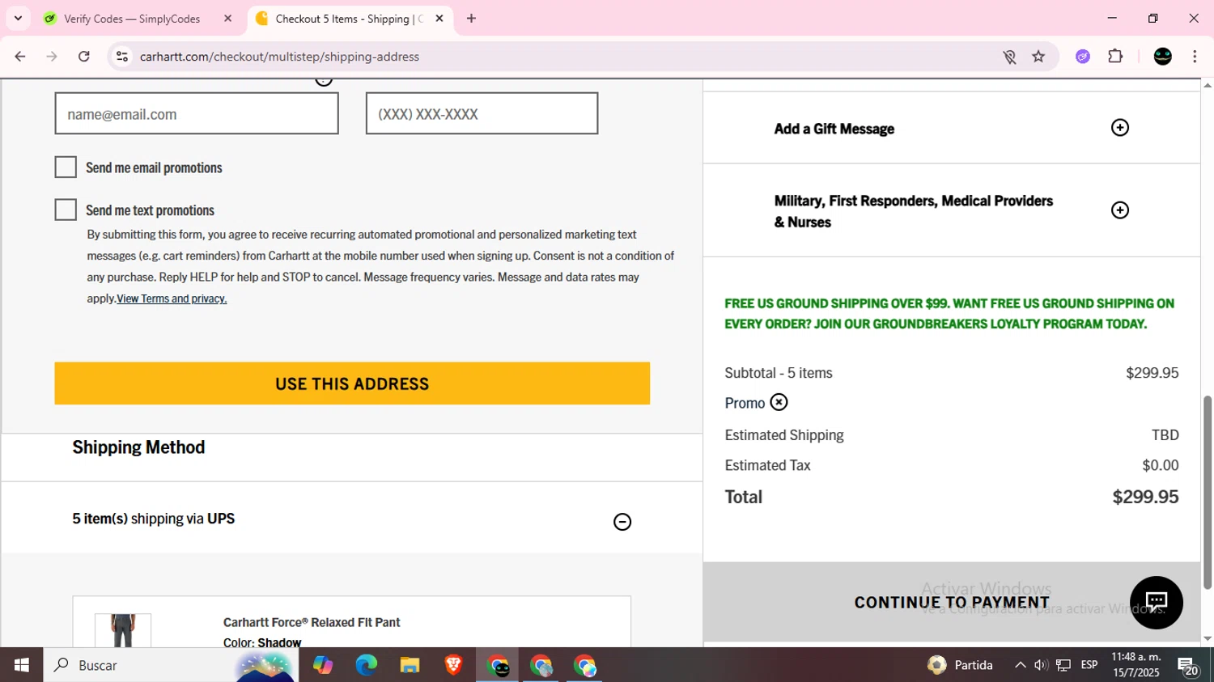Click the Total $299.95 amount
The width and height of the screenshot is (1214, 682).
pyautogui.click(x=1145, y=497)
